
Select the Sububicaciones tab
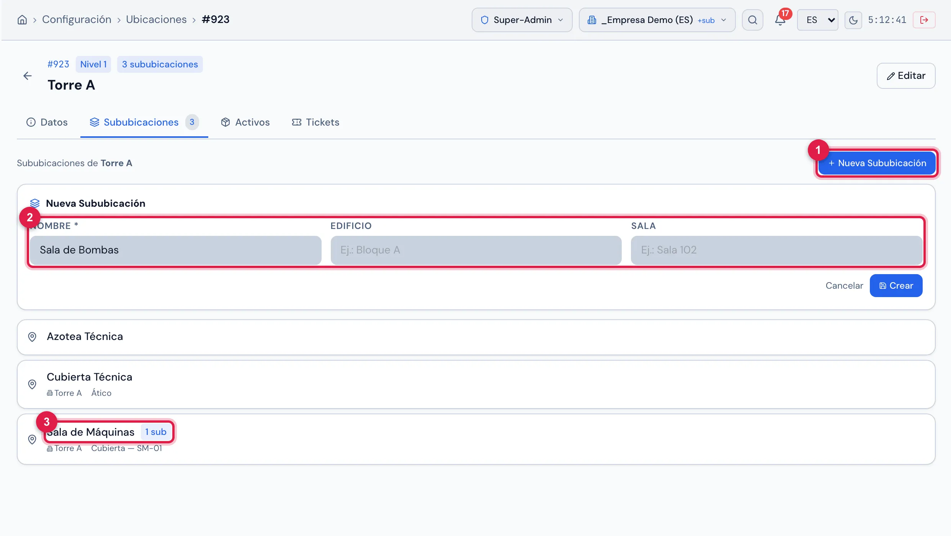144,122
